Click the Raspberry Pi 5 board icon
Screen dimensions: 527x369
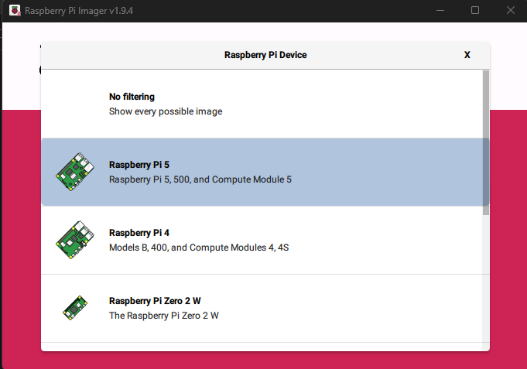click(x=75, y=172)
